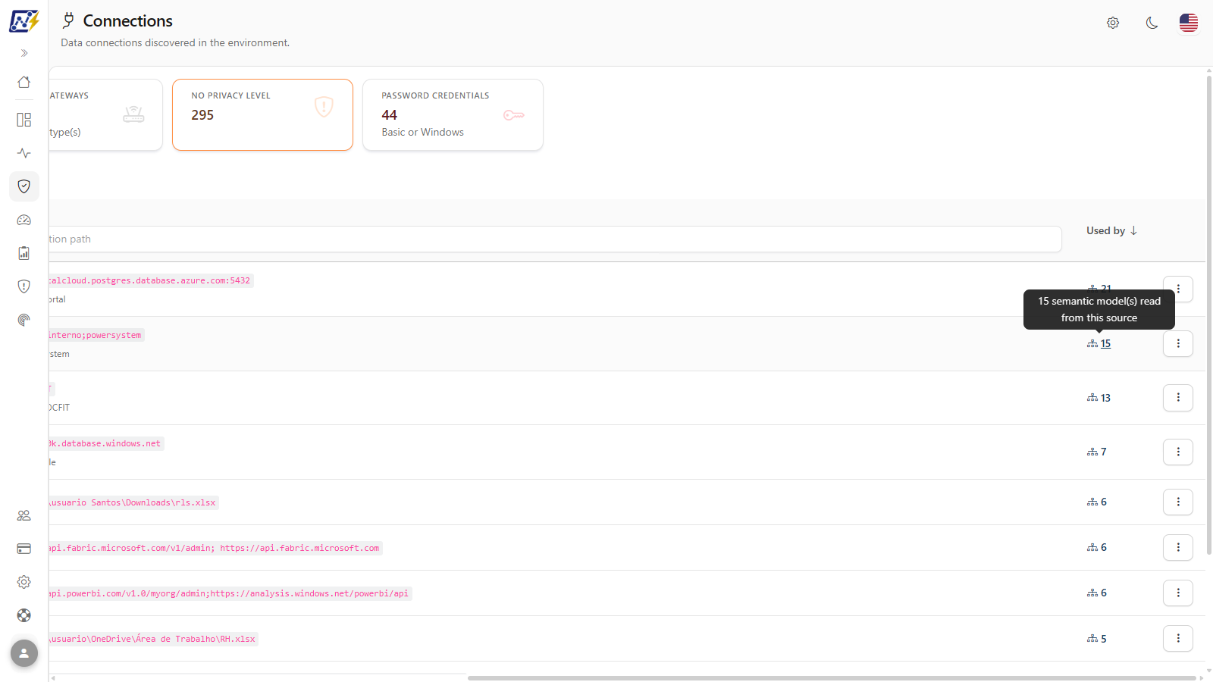Open the dashboard layout sidebar icon
The image size is (1213, 682).
pos(24,120)
